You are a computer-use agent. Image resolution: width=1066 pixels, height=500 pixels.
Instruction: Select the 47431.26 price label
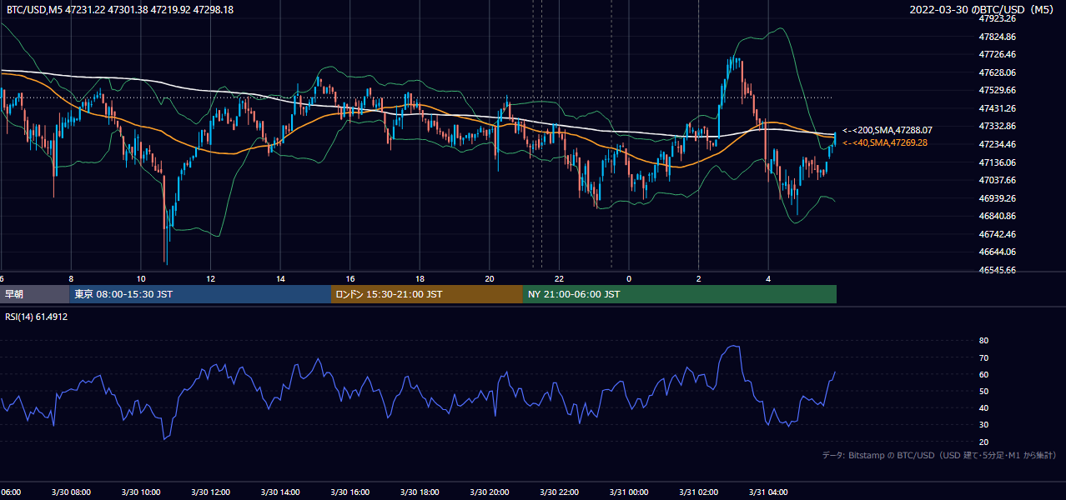pos(997,108)
